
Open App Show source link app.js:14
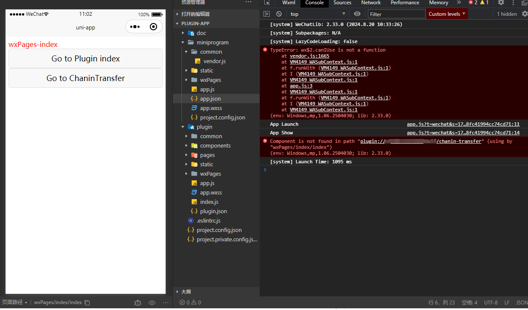point(463,133)
